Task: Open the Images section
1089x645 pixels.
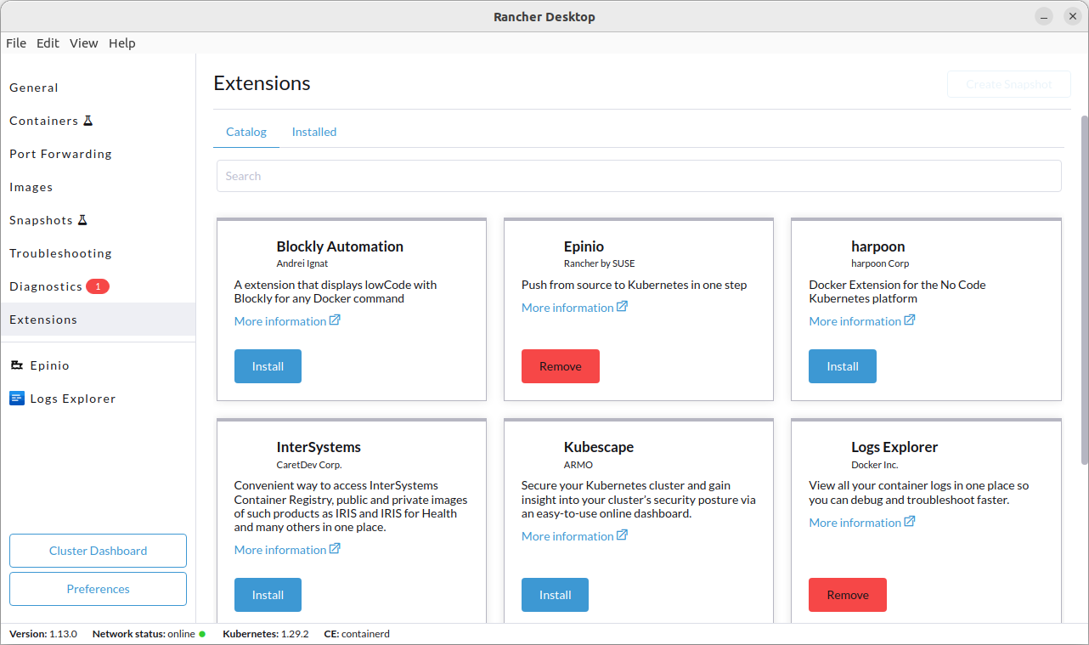Action: (x=98, y=187)
